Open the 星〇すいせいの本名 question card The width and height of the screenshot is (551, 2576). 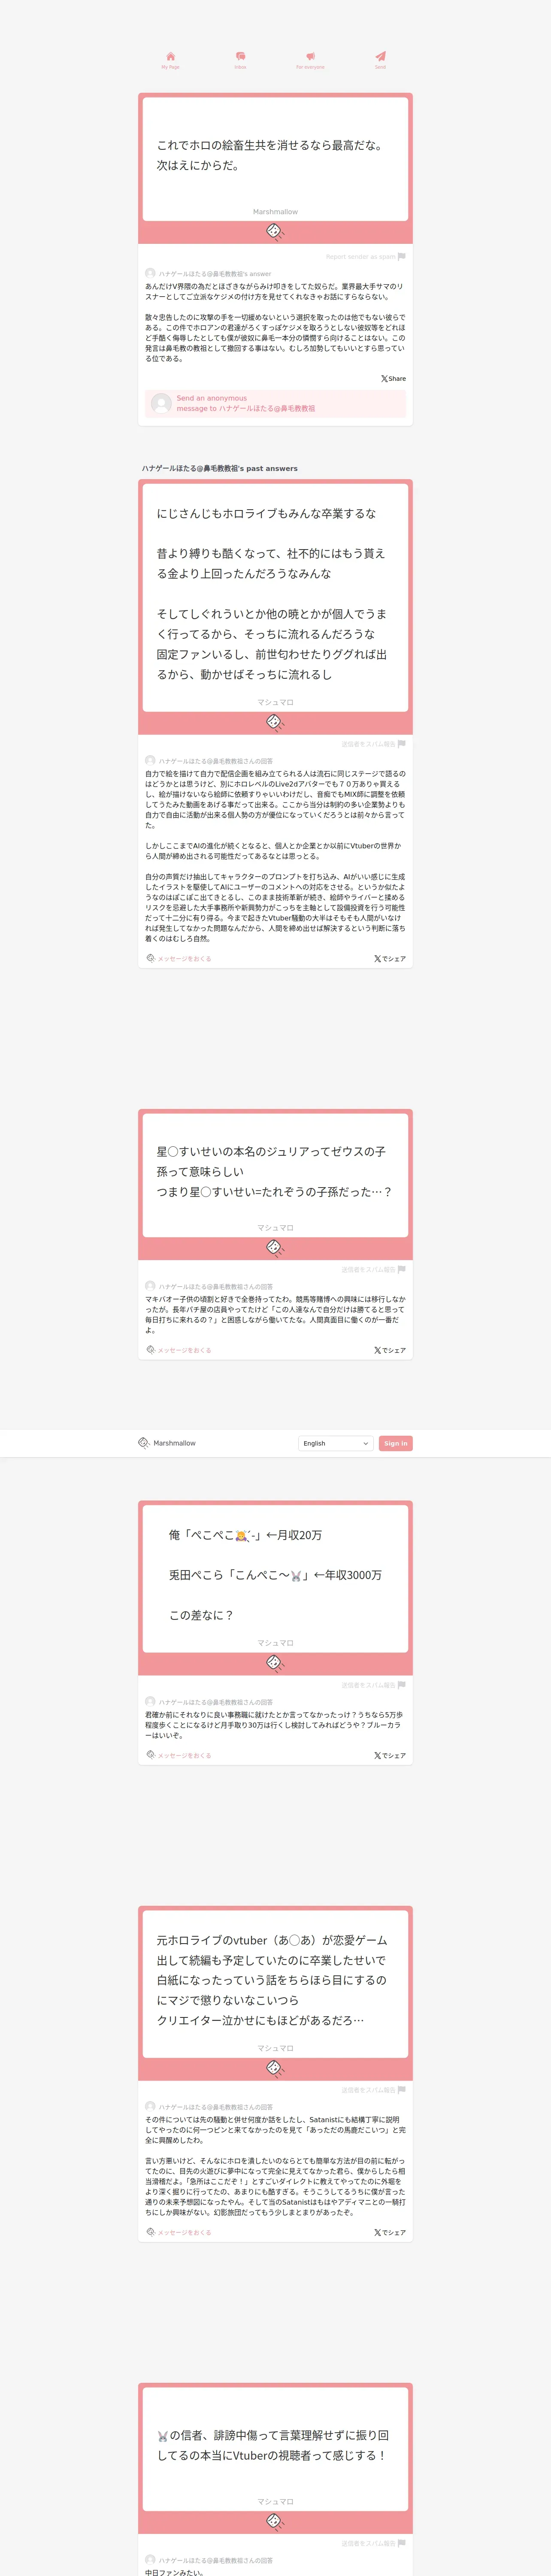click(275, 1184)
